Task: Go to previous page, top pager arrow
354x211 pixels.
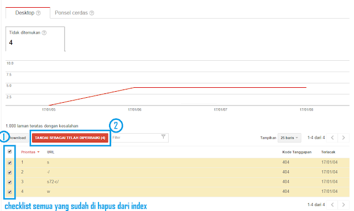Action: point(332,138)
